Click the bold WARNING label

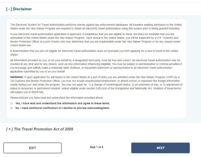pos(17,77)
